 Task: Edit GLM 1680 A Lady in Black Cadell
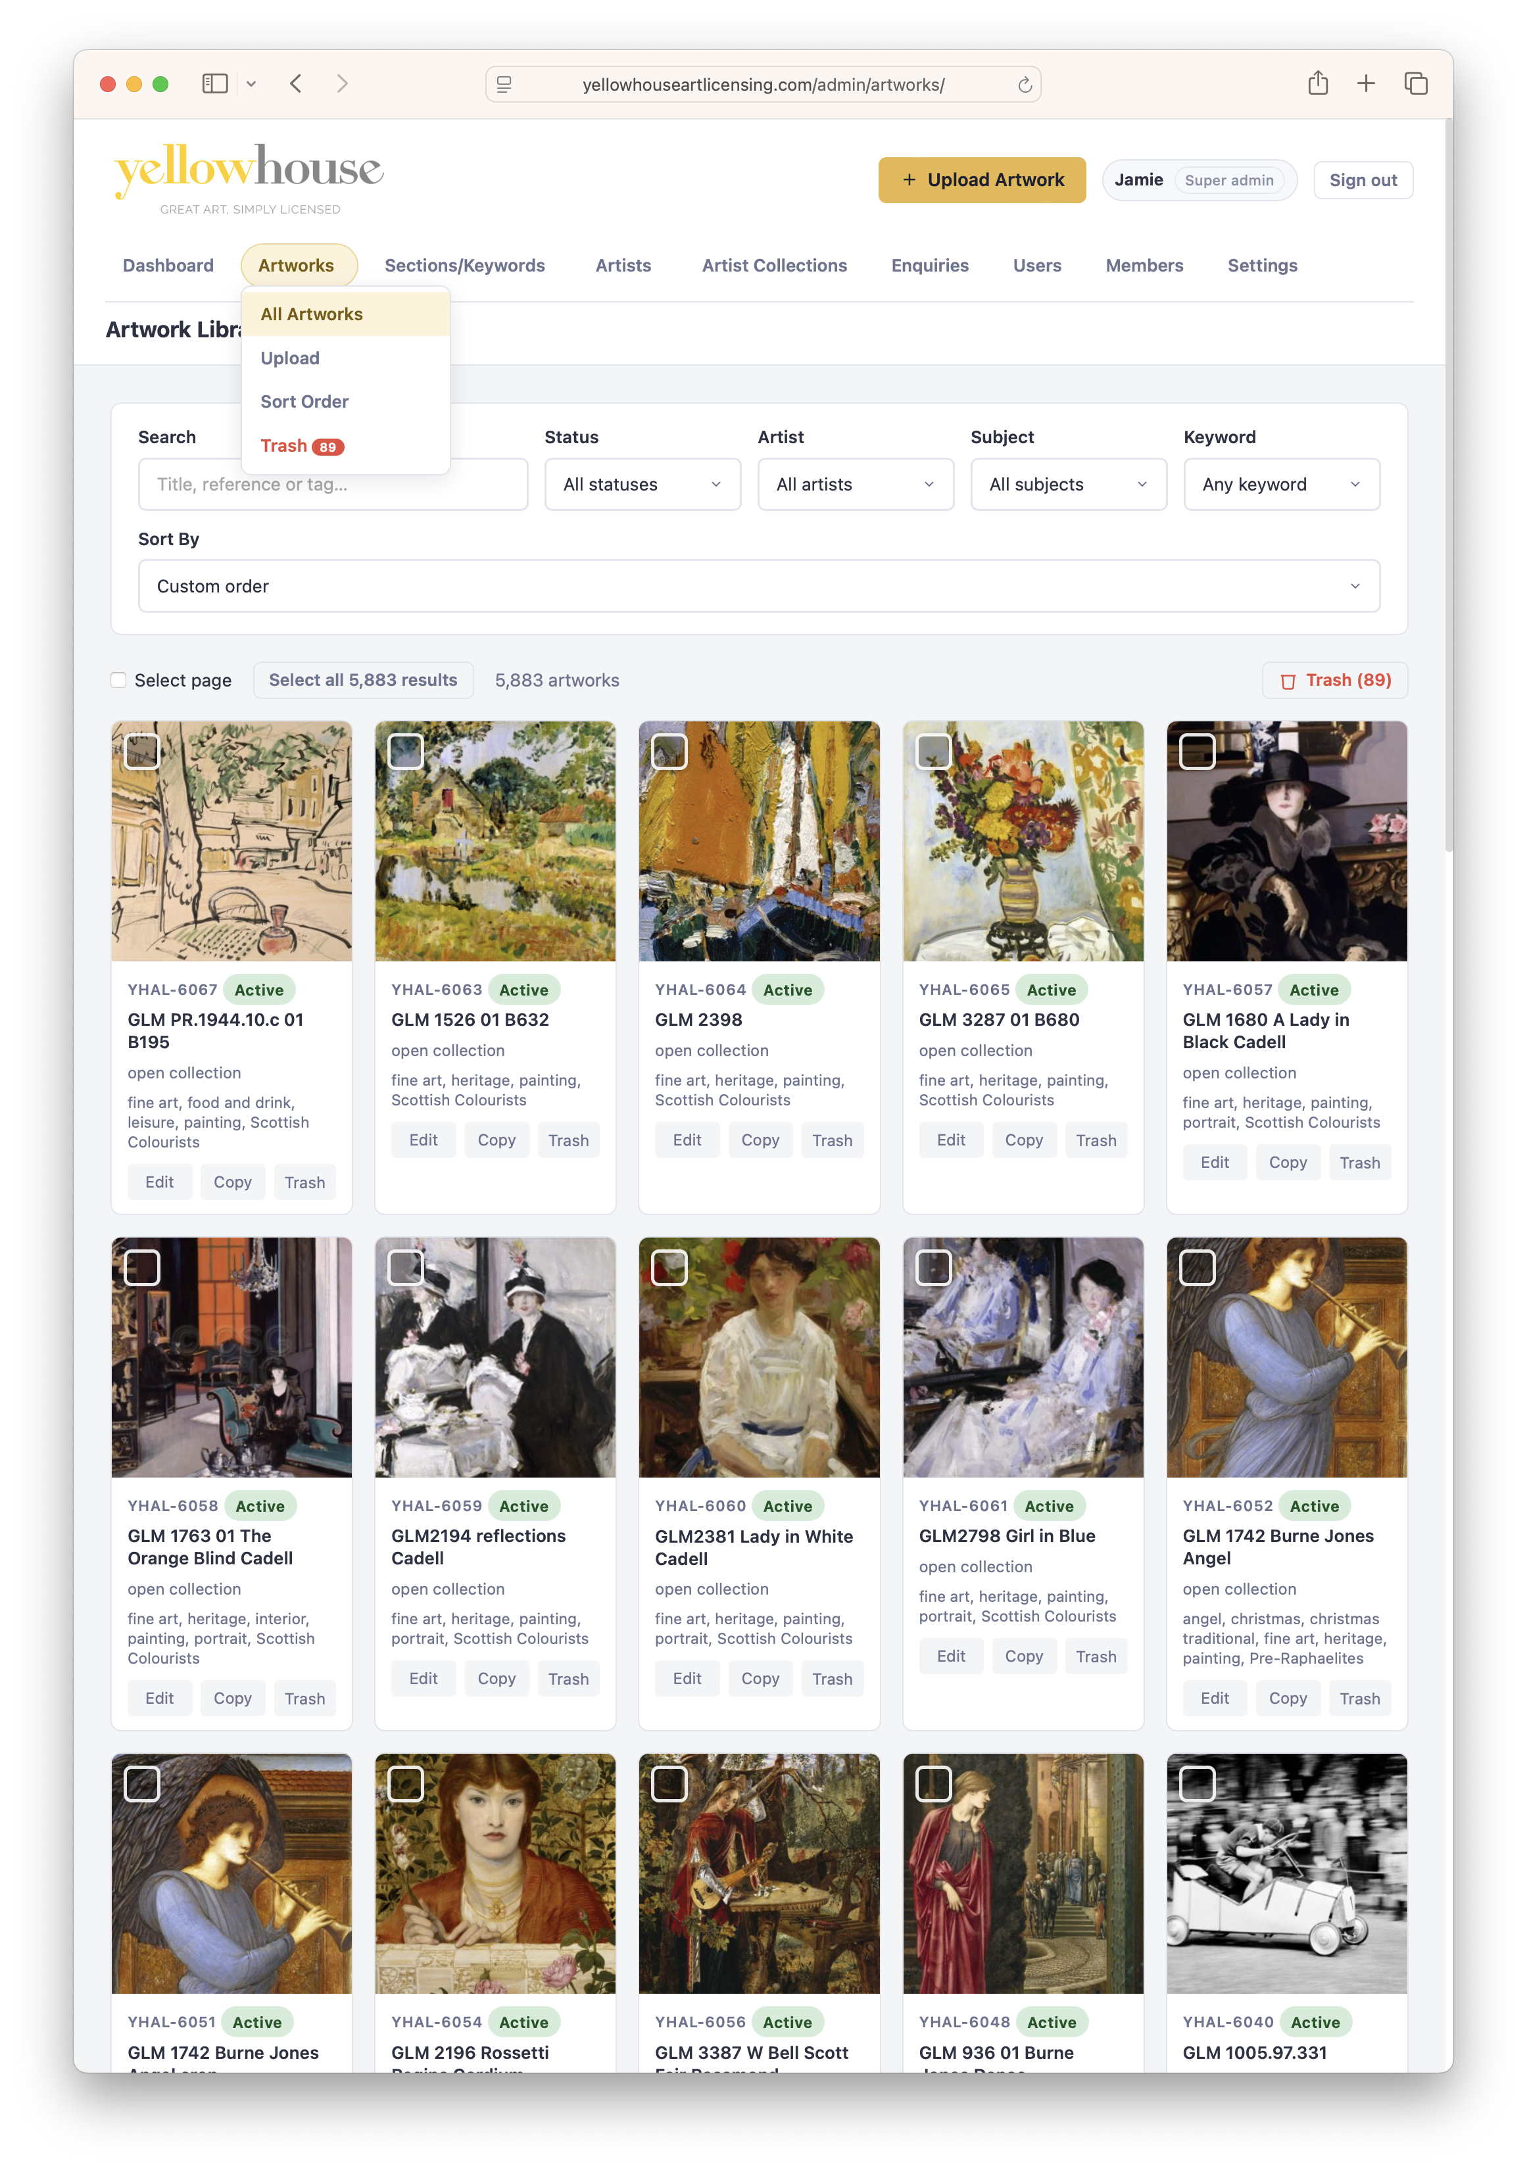coord(1215,1163)
